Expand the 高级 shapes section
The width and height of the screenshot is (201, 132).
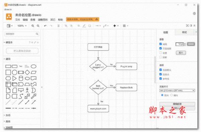point(7,121)
